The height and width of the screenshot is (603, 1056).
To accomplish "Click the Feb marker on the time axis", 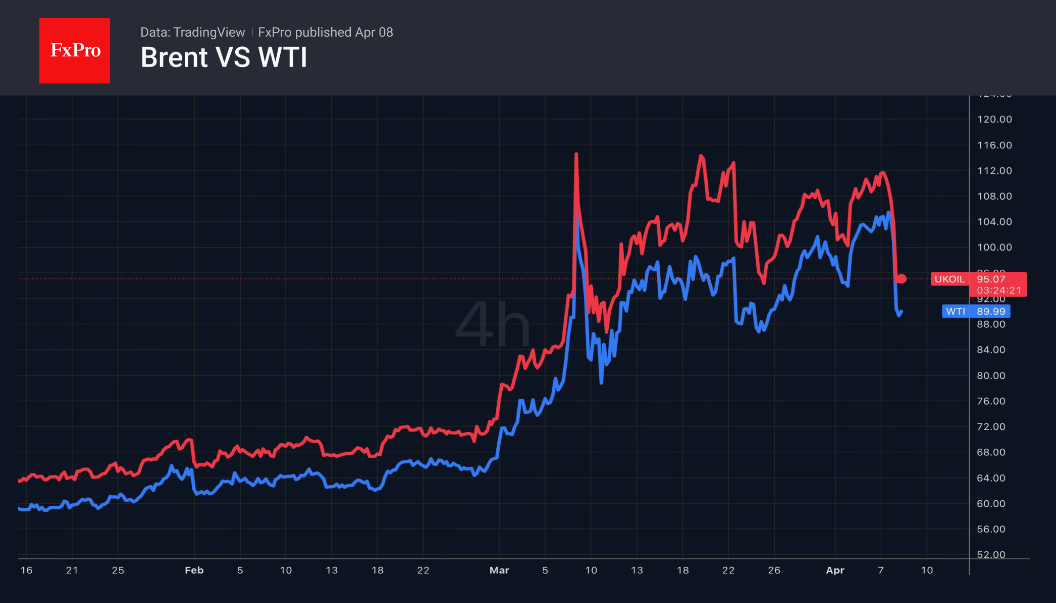I will 194,570.
